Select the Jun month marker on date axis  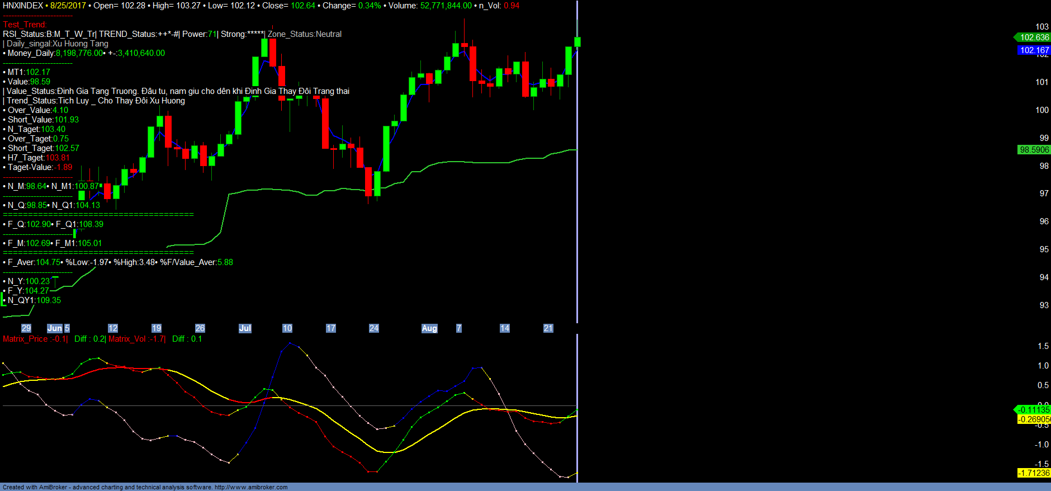coord(54,328)
